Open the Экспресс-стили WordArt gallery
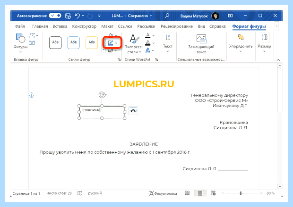The image size is (293, 207). click(134, 44)
